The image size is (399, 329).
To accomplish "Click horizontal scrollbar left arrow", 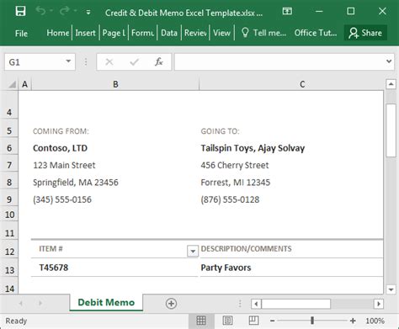I will (256, 304).
